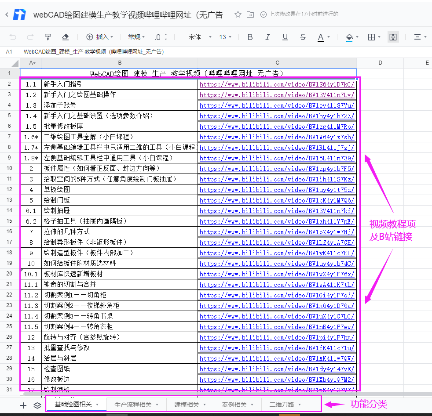The image size is (432, 416).
Task: Go back using the left chevron
Action: tap(7, 14)
